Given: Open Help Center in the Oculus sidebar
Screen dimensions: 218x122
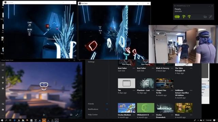Looking at the screenshot, I should pyautogui.click(x=93, y=115).
